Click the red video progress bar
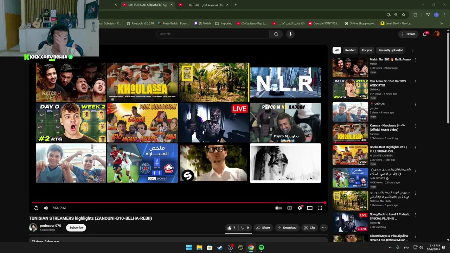The height and width of the screenshot is (253, 450). 178,203
